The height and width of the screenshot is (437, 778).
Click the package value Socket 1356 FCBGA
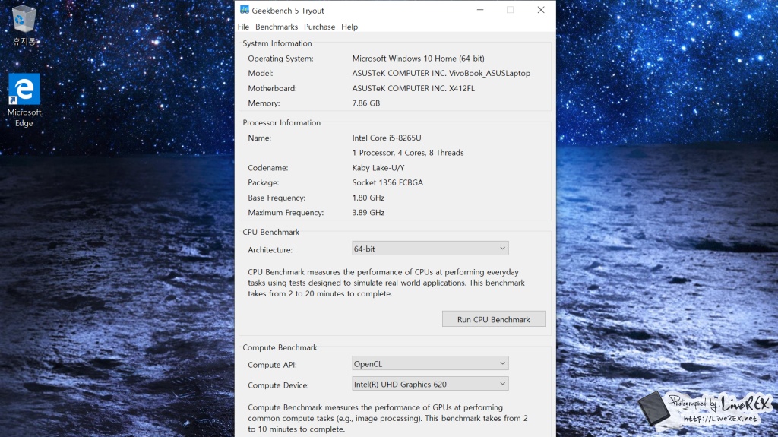387,182
